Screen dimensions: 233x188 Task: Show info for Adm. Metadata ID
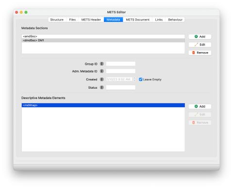[101, 71]
